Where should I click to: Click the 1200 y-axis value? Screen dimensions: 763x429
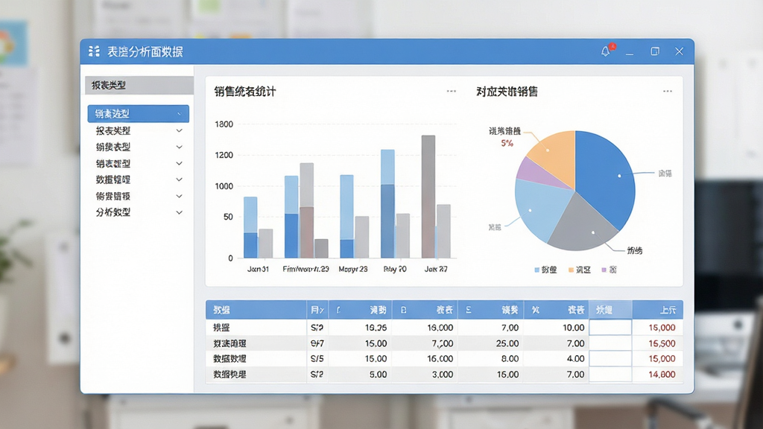[x=224, y=155]
